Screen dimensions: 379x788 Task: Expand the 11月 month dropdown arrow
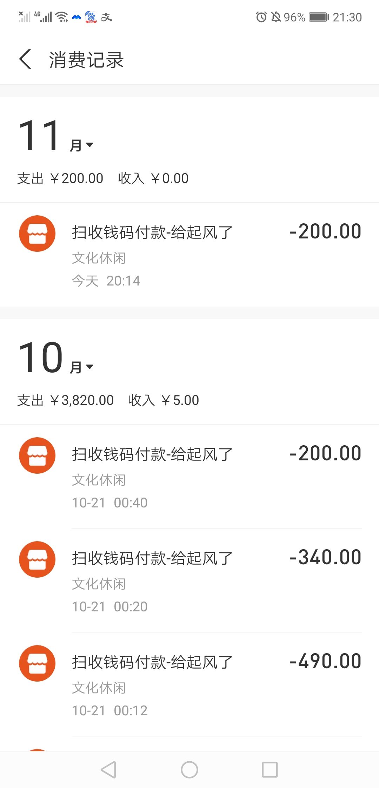pos(90,145)
